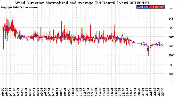This screenshot has height=97, width=178.
Task: Click the 17:31 time axis label
Action: pyautogui.click(x=119, y=92)
